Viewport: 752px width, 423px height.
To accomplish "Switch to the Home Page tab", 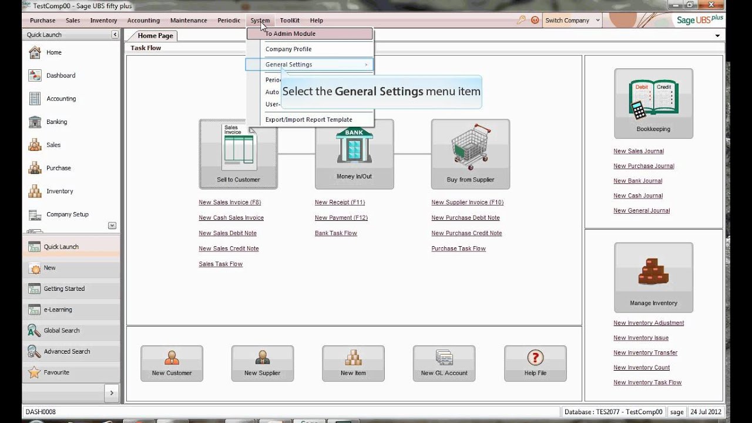I will point(155,36).
